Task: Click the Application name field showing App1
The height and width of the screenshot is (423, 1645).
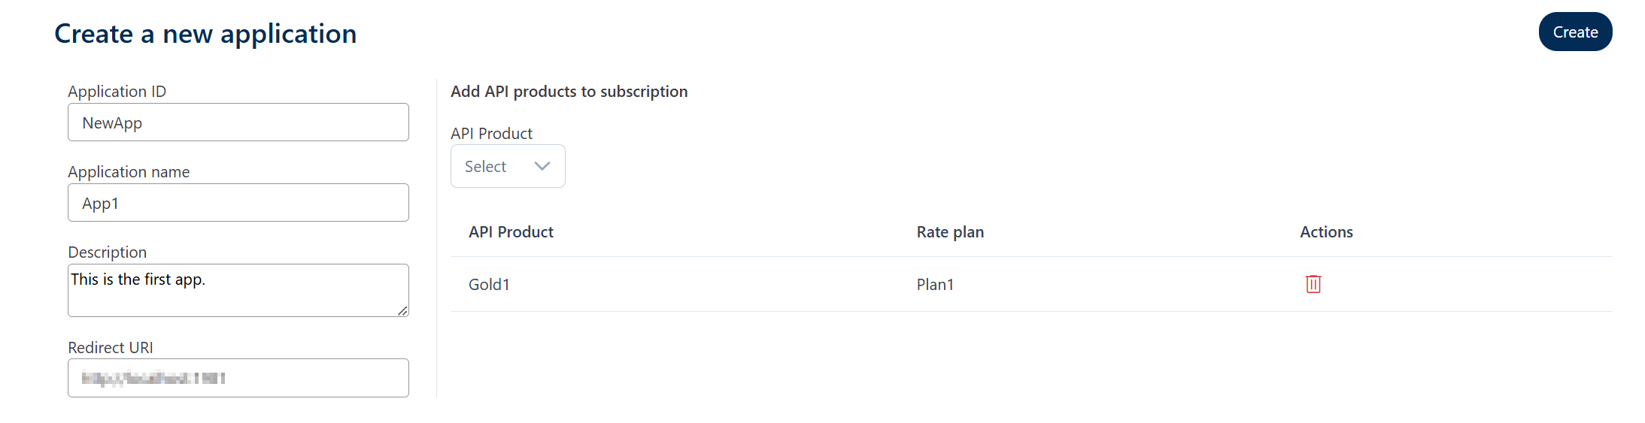Action: [238, 203]
